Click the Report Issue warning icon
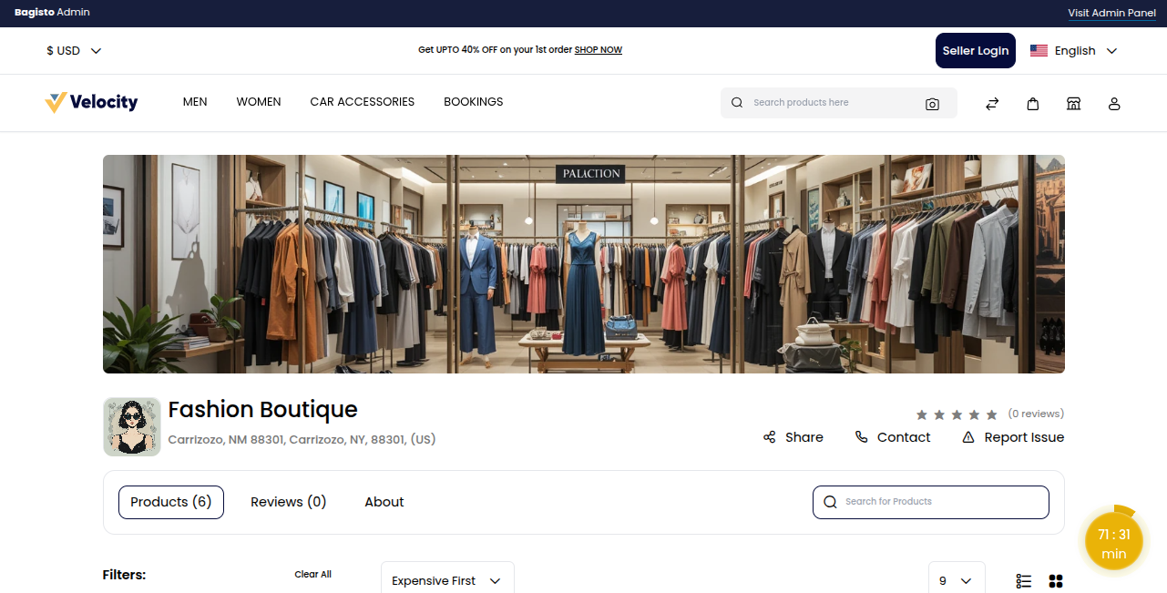 click(x=967, y=437)
